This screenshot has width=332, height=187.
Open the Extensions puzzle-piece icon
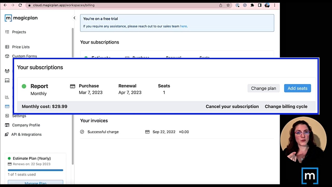252,5
